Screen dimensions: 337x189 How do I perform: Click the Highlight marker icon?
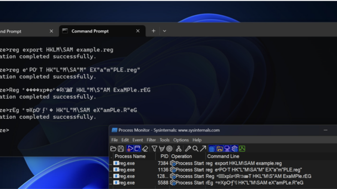tap(162, 149)
